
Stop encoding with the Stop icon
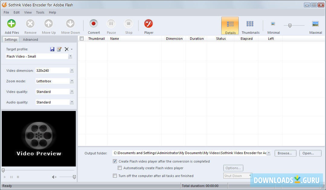coord(129,23)
